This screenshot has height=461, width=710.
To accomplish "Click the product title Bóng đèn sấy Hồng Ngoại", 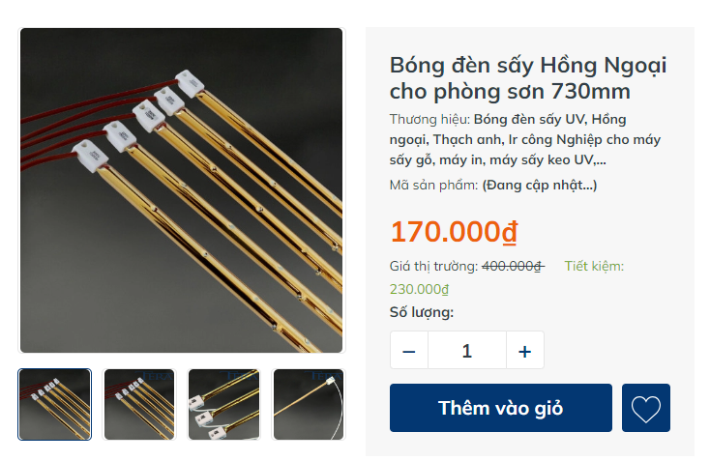I will click(x=528, y=78).
